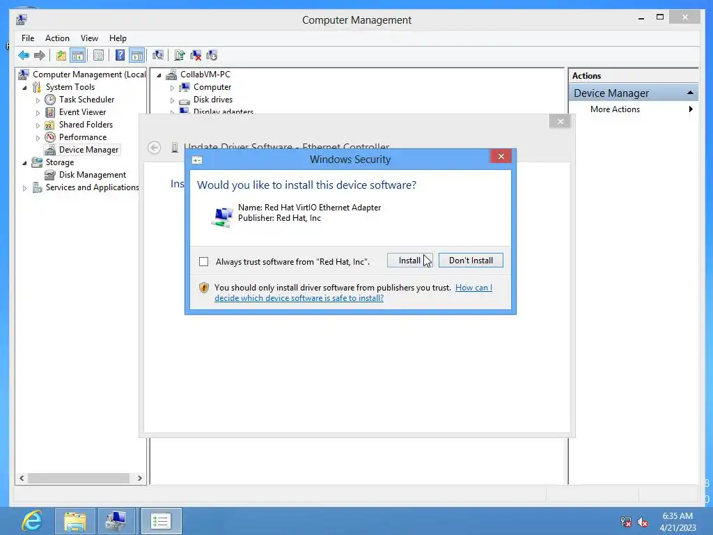713x535 pixels.
Task: Open the File menu
Action: click(28, 38)
